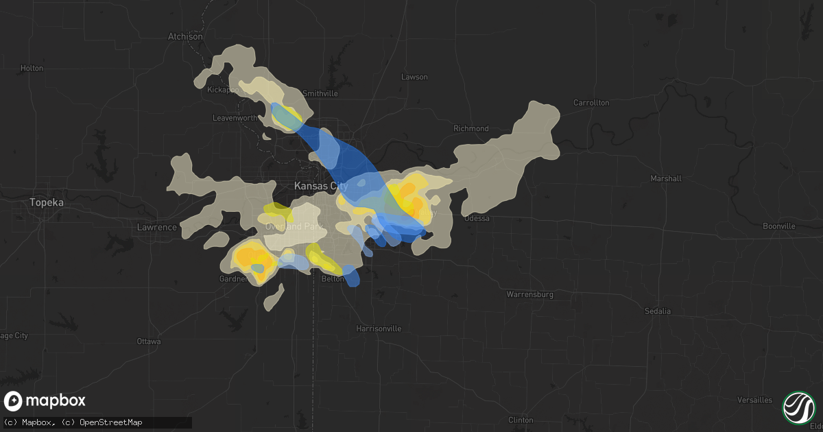Viewport: 823px width, 432px height.
Task: Select the Topeka city label
Action: click(x=47, y=203)
